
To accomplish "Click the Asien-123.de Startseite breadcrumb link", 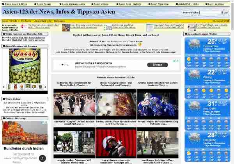I will pyautogui.click(x=16, y=21).
